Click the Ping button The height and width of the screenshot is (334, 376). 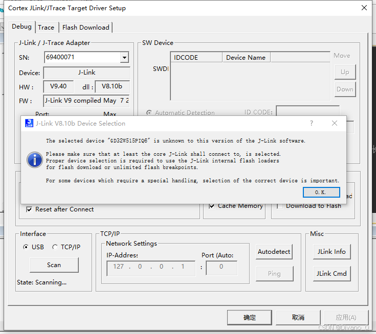pyautogui.click(x=274, y=274)
